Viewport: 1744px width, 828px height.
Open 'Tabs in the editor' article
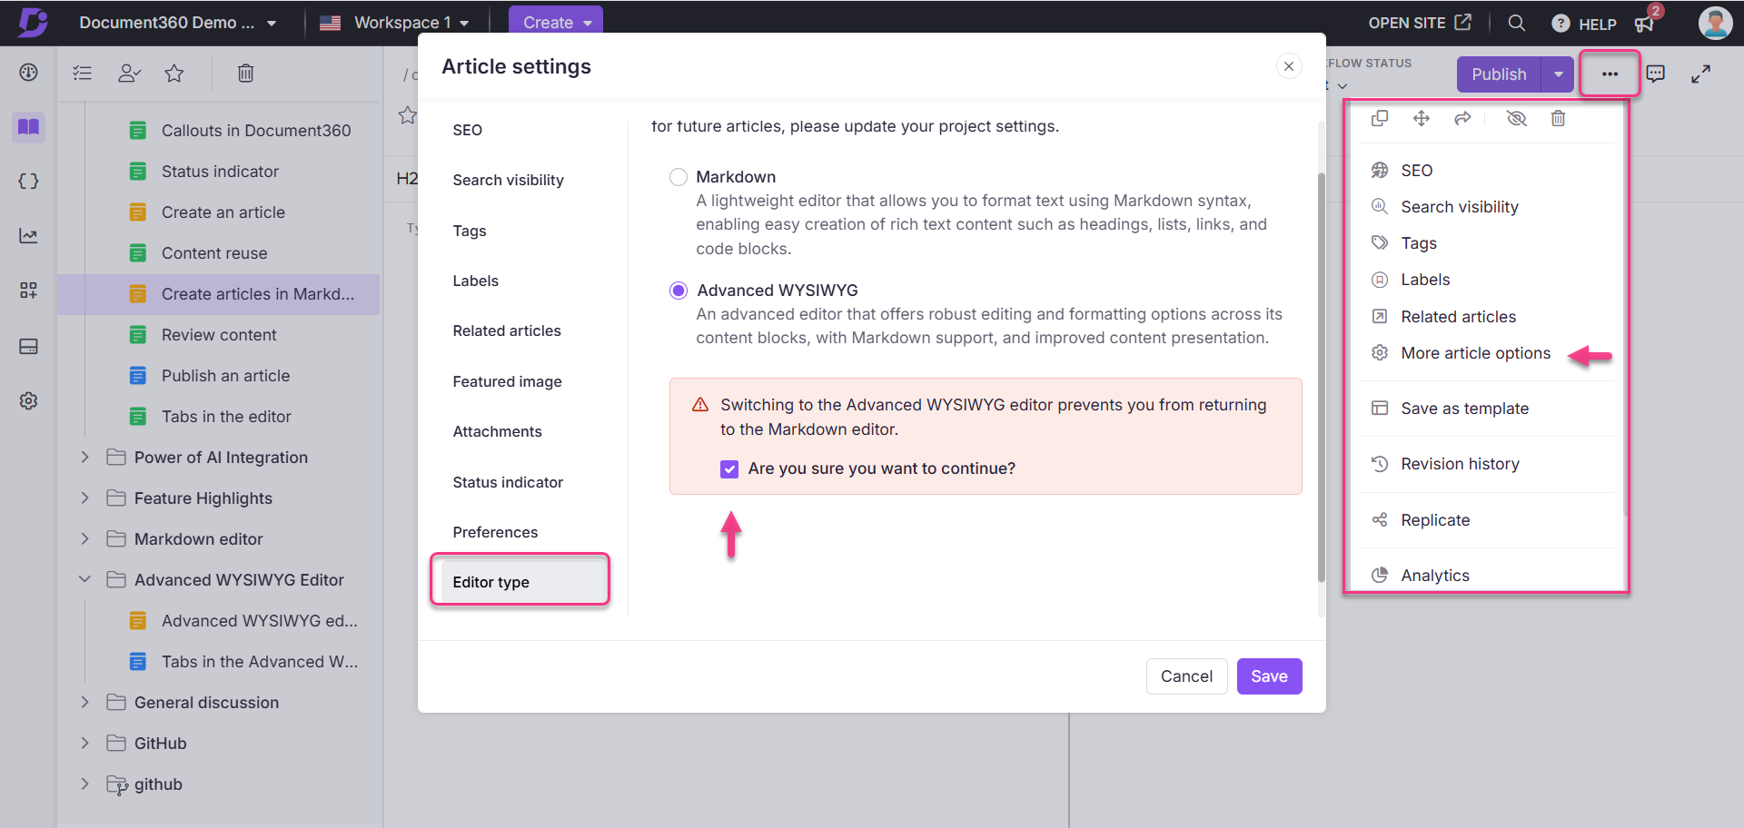click(226, 417)
